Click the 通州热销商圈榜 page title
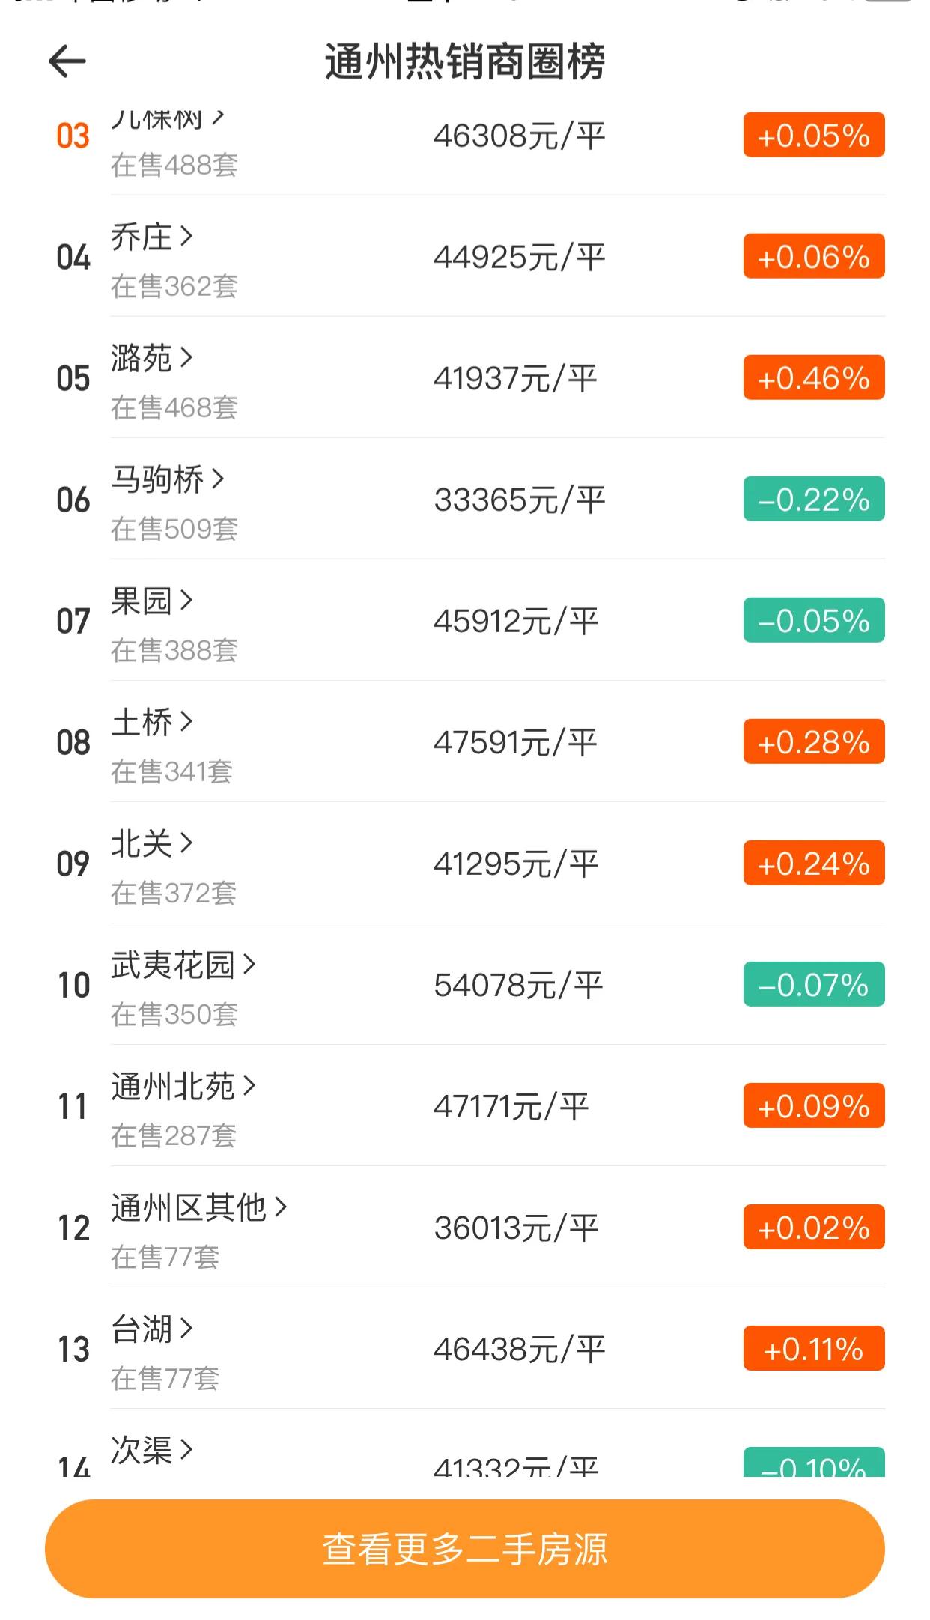The width and height of the screenshot is (930, 1620). pos(464,61)
